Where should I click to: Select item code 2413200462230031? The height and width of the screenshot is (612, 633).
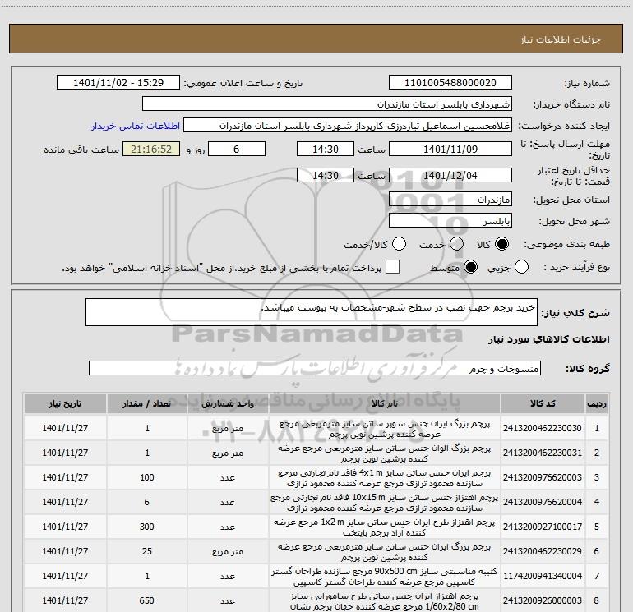543,453
